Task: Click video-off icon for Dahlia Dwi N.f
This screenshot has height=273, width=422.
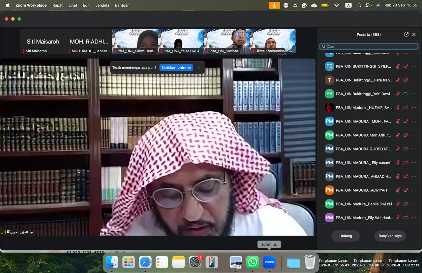Action: pyautogui.click(x=406, y=204)
